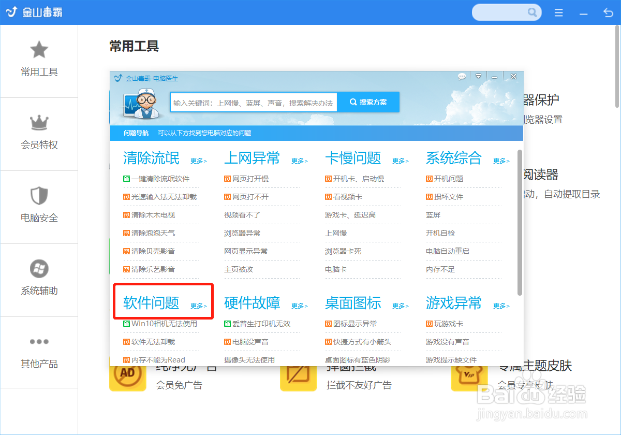Select 损坏文件
Image resolution: width=621 pixels, height=435 pixels.
(x=449, y=197)
